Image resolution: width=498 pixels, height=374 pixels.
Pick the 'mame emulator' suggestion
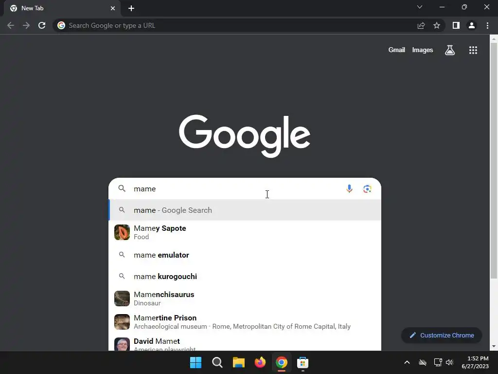(x=245, y=255)
